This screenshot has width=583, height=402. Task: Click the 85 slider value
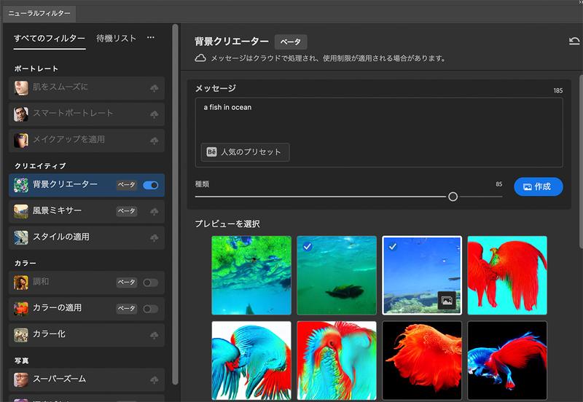(x=499, y=184)
